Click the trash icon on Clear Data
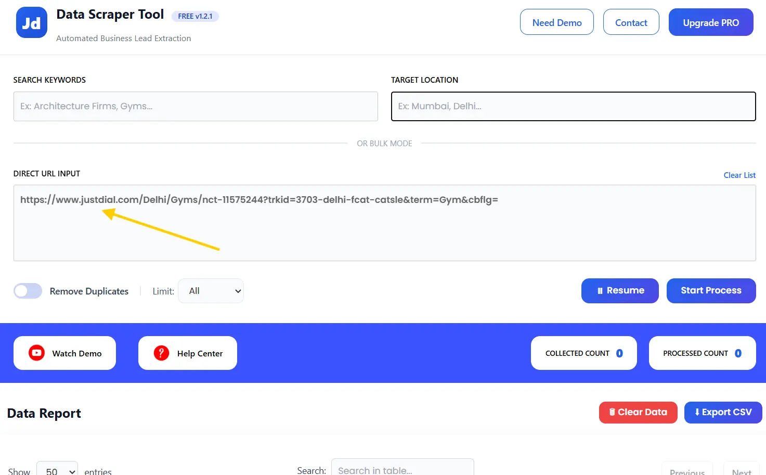766x475 pixels. (x=612, y=412)
